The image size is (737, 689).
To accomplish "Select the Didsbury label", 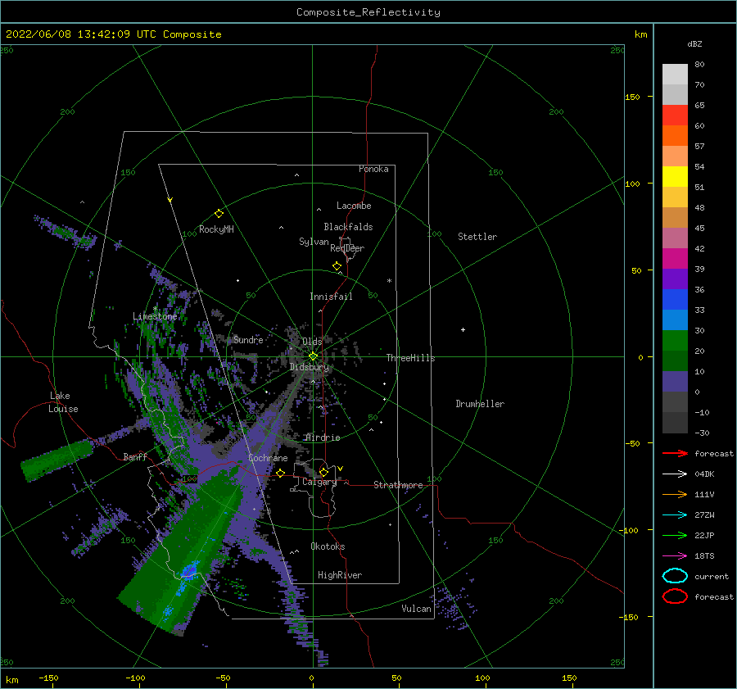I will pyautogui.click(x=310, y=367).
